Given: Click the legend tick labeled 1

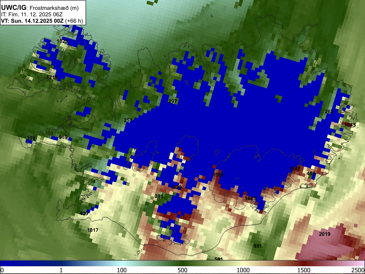Looking at the screenshot, I should (x=61, y=270).
